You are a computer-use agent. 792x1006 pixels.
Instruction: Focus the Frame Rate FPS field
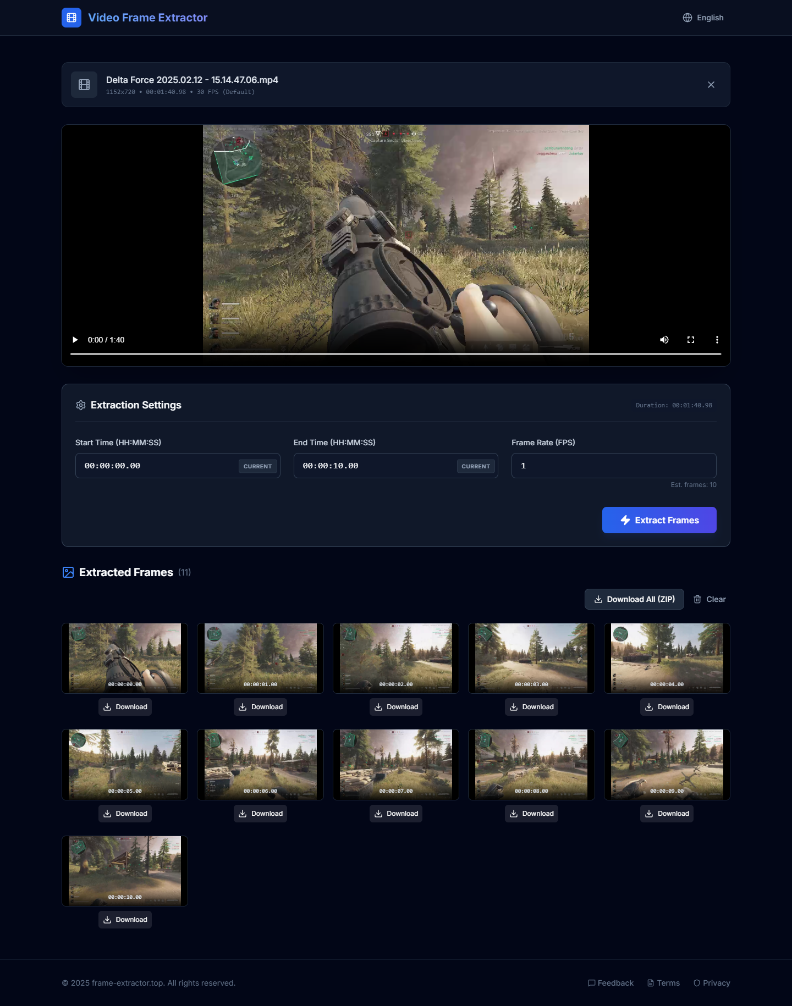click(x=614, y=466)
